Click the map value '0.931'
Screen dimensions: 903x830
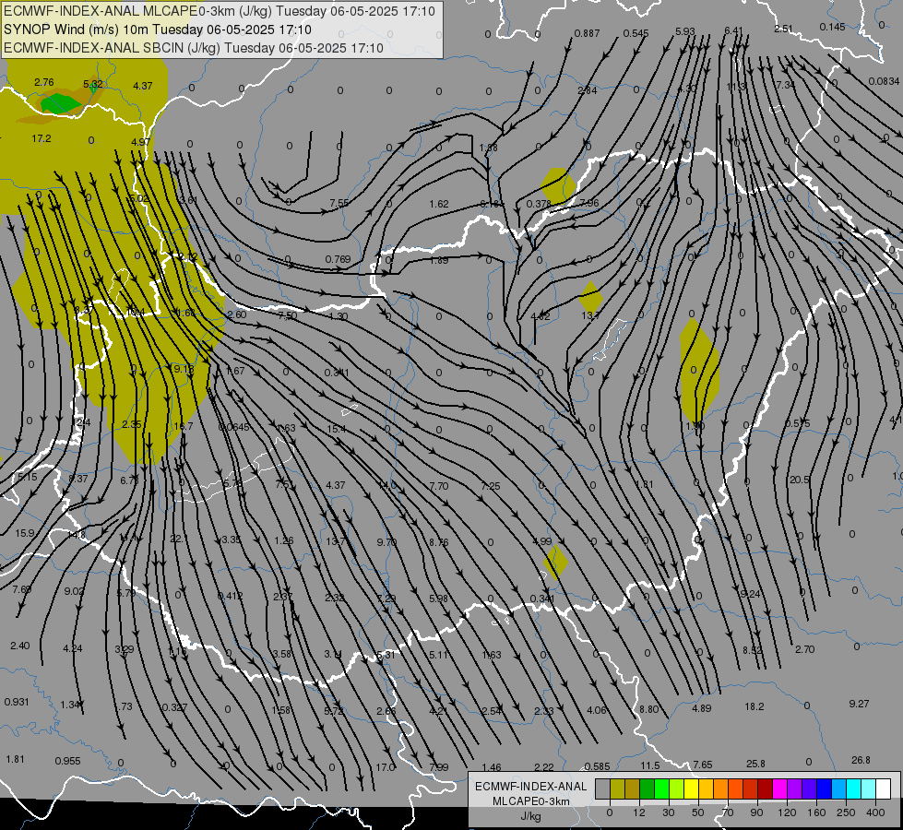tap(16, 702)
